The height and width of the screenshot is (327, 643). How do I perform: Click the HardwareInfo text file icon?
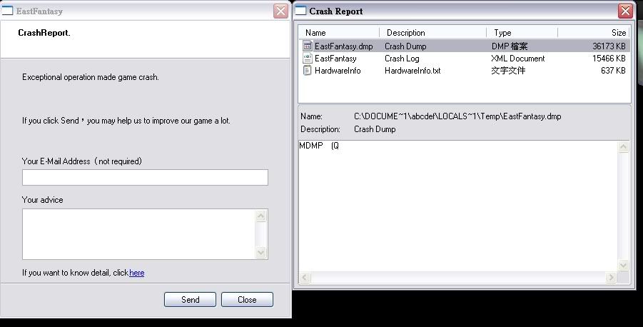308,71
